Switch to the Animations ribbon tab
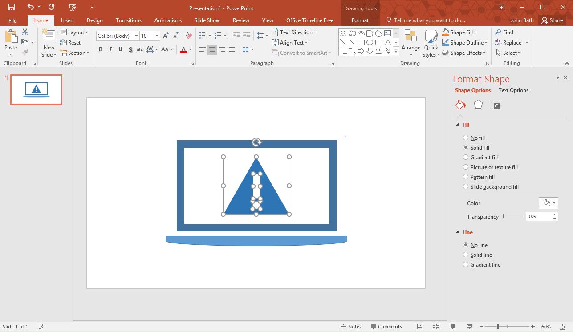This screenshot has width=573, height=332. 168,20
